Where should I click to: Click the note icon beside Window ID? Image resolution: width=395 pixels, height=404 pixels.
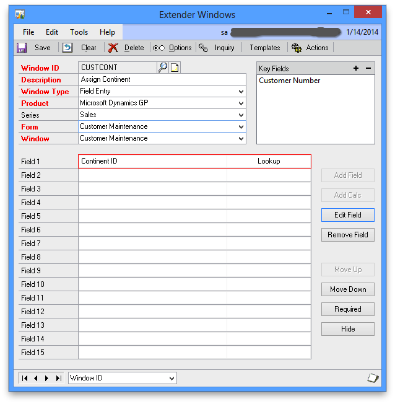point(175,68)
